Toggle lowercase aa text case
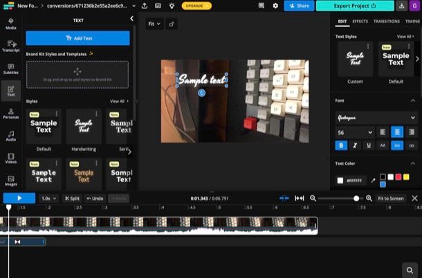The height and width of the screenshot is (278, 422). 412,146
